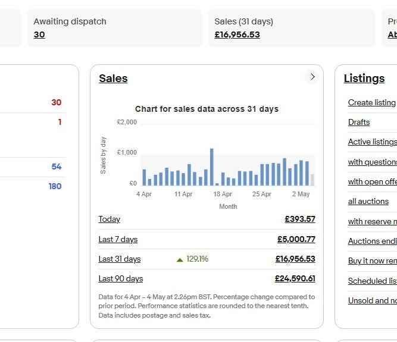Open Last 7 days link
Image resolution: width=397 pixels, height=342 pixels.
click(118, 239)
